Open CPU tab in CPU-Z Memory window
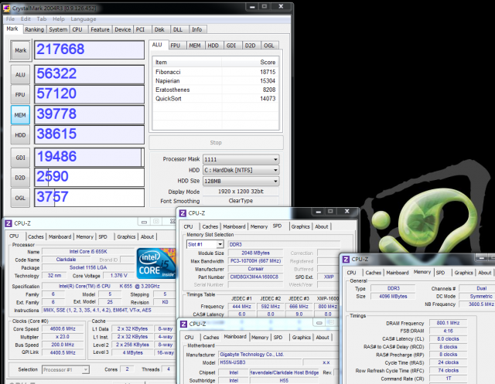Screen dimensions: 495x384 pos(351,273)
